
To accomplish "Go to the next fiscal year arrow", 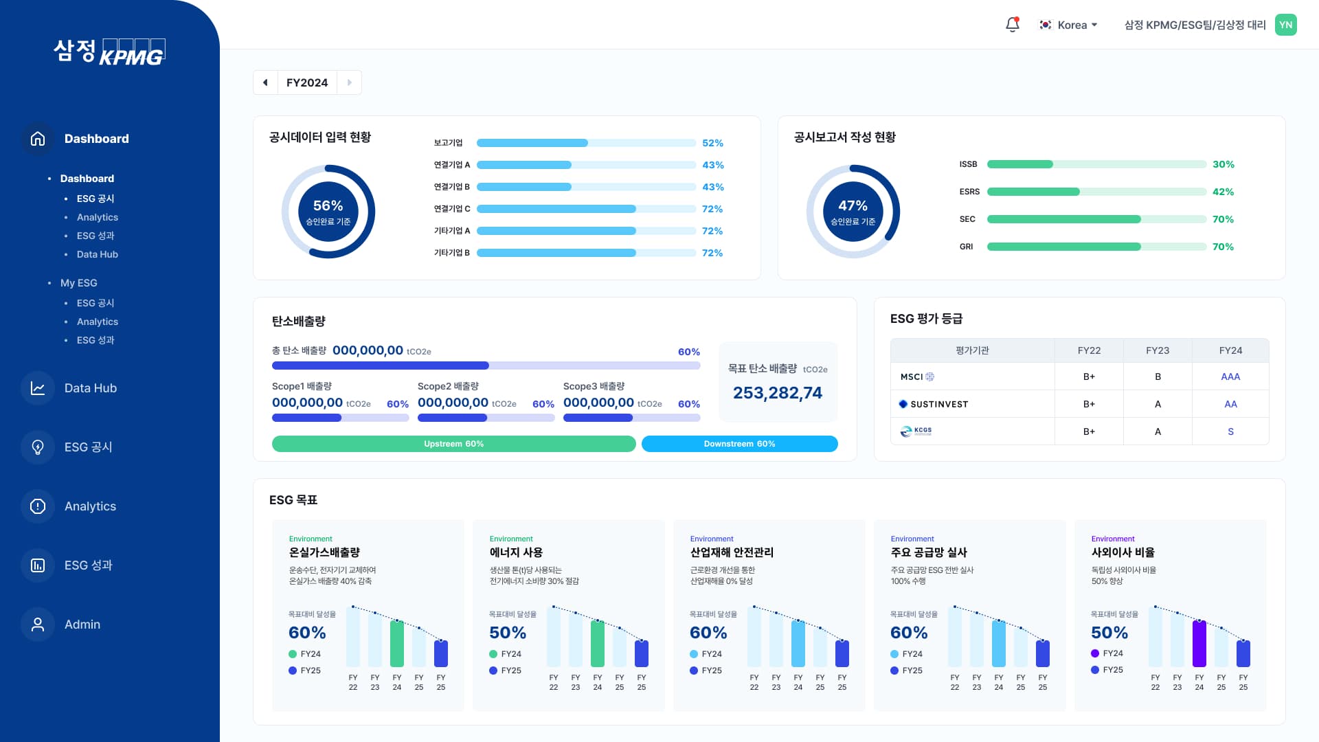I will (x=349, y=82).
